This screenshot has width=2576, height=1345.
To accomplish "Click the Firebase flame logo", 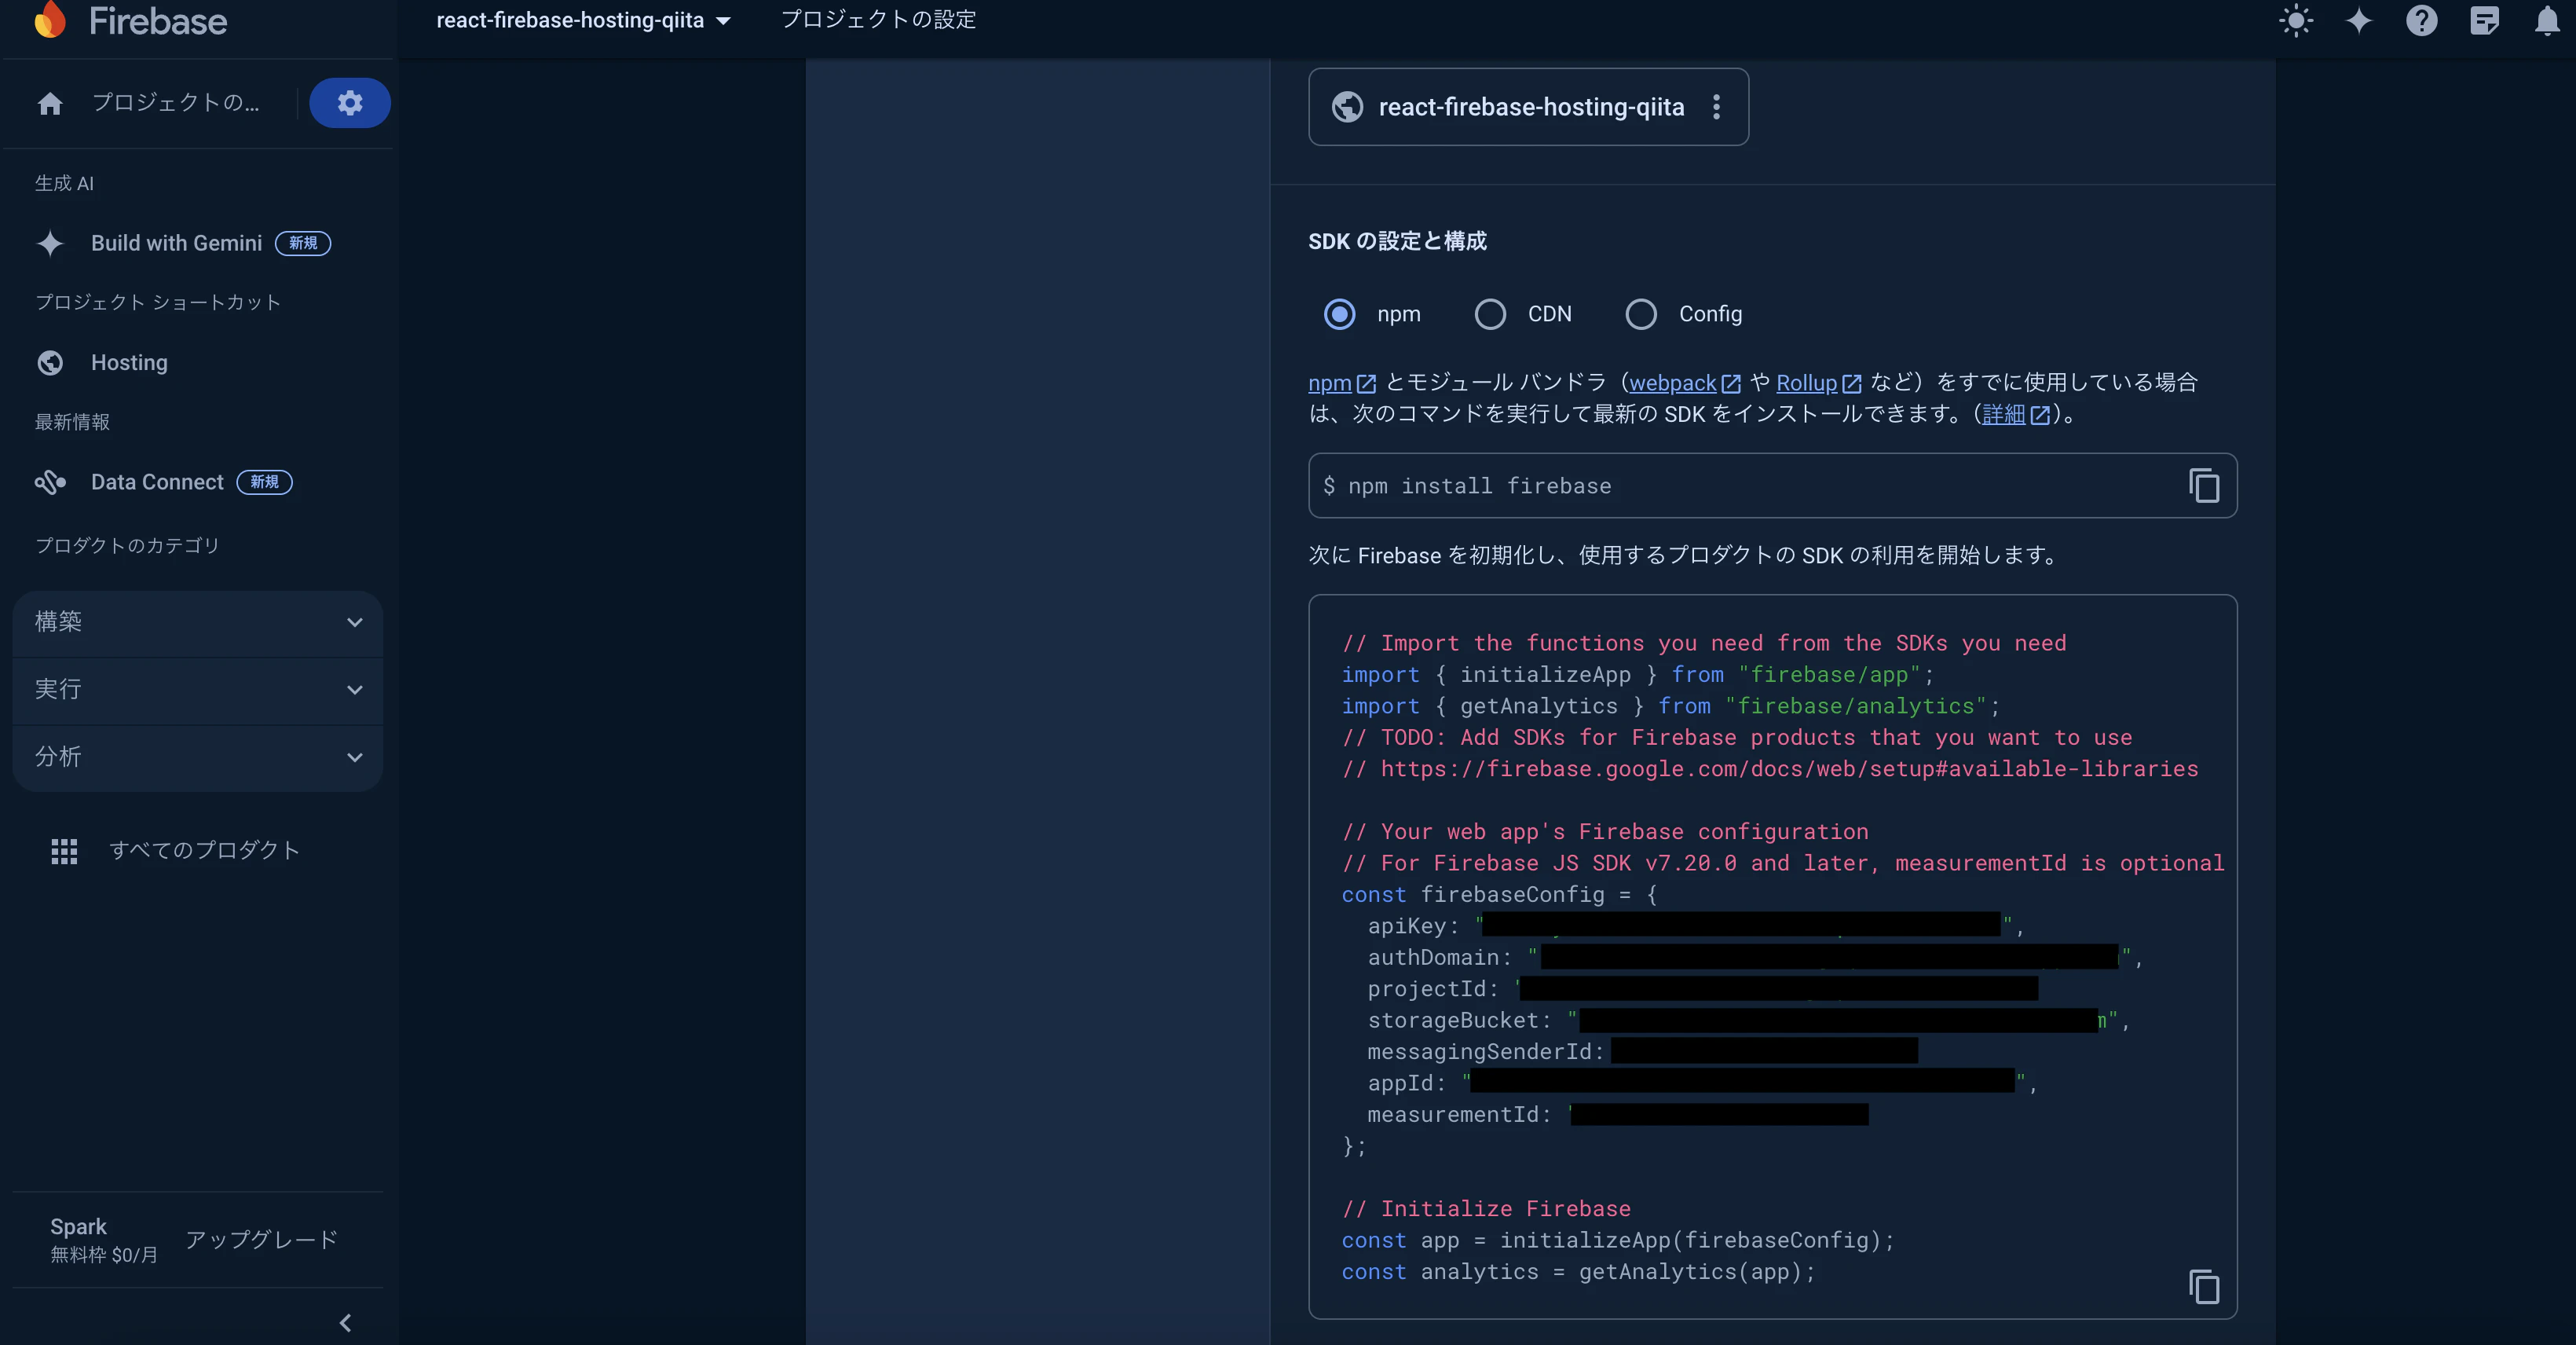I will [x=50, y=20].
